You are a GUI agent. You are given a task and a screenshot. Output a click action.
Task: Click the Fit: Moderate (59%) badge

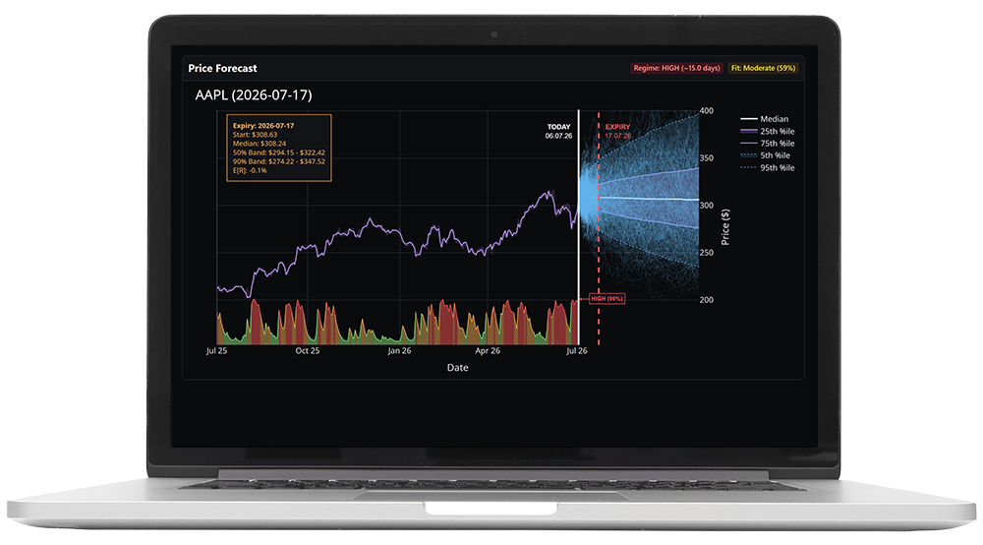[763, 68]
